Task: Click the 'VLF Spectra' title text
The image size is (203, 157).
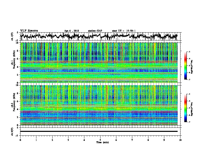Action: 29,31
